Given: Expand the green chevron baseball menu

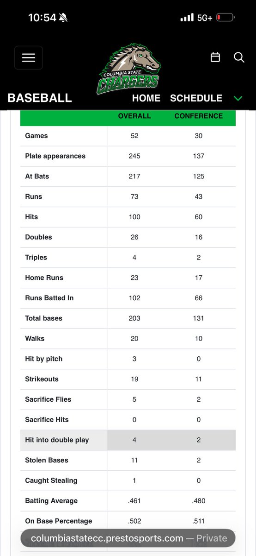Looking at the screenshot, I should pyautogui.click(x=238, y=98).
